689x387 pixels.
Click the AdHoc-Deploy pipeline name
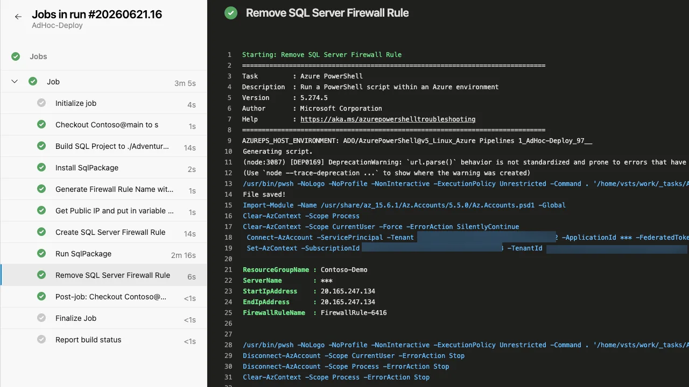57,25
